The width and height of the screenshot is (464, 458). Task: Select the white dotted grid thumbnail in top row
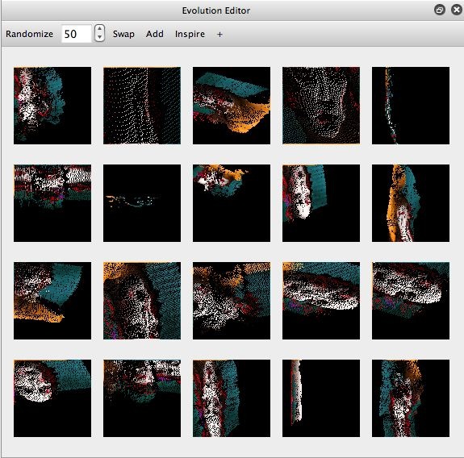click(x=142, y=106)
